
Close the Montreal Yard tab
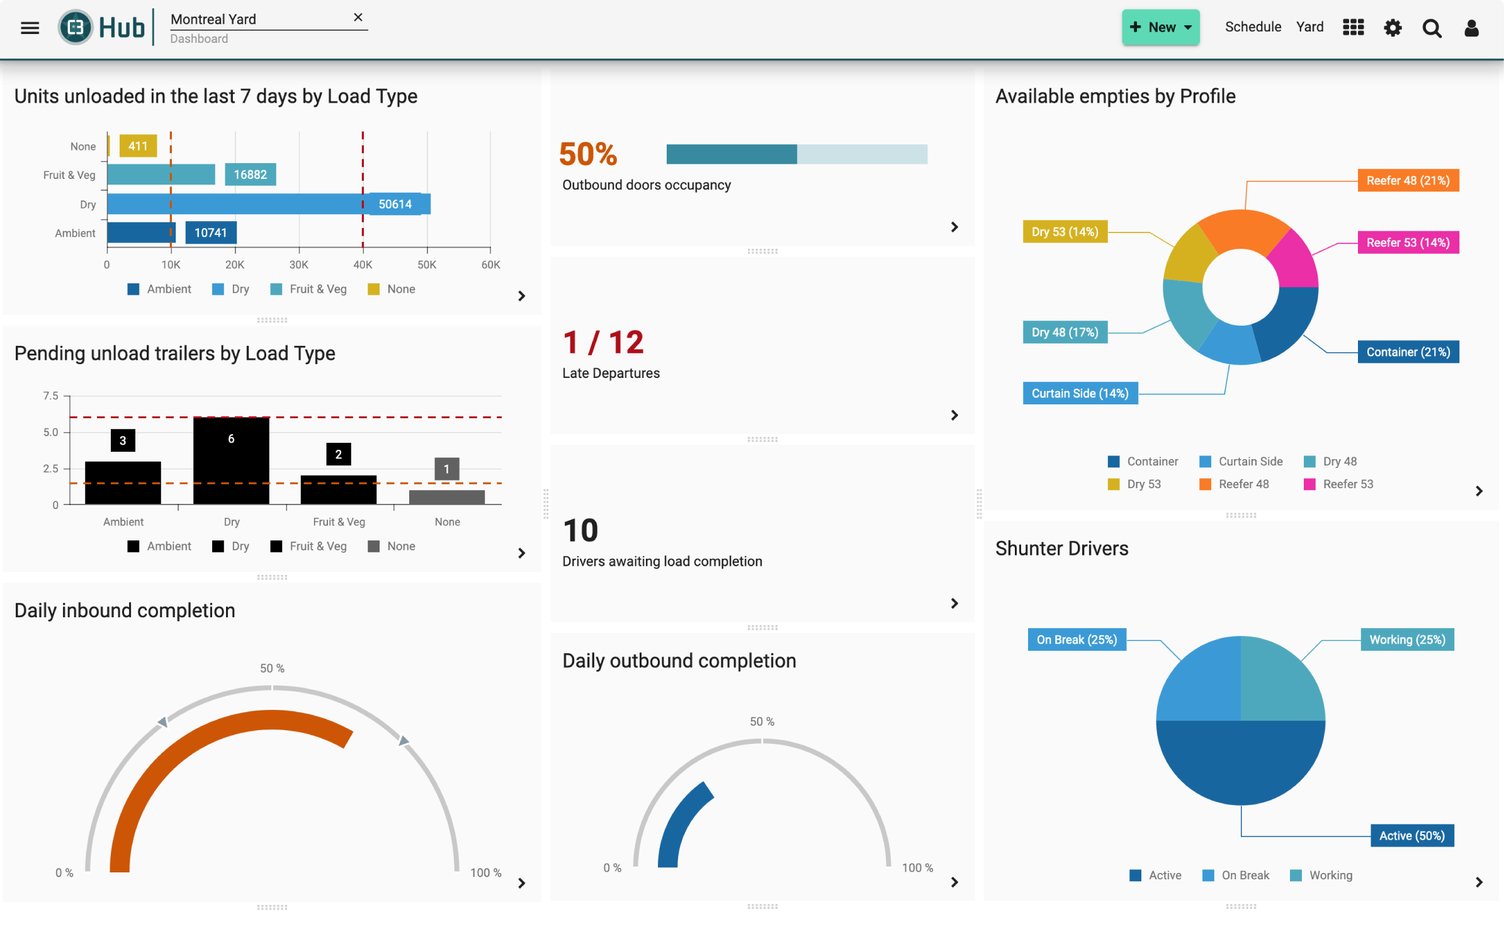[x=358, y=18]
